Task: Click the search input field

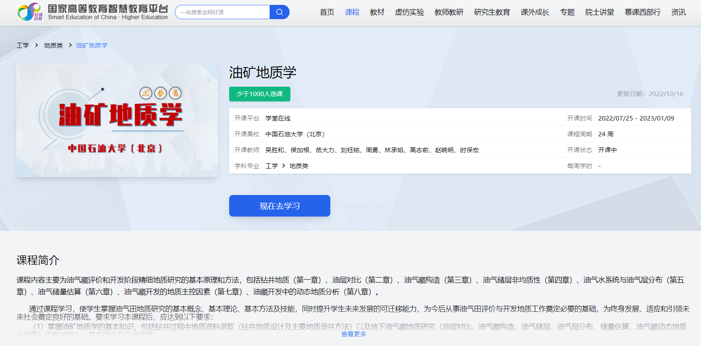Action: pyautogui.click(x=223, y=12)
